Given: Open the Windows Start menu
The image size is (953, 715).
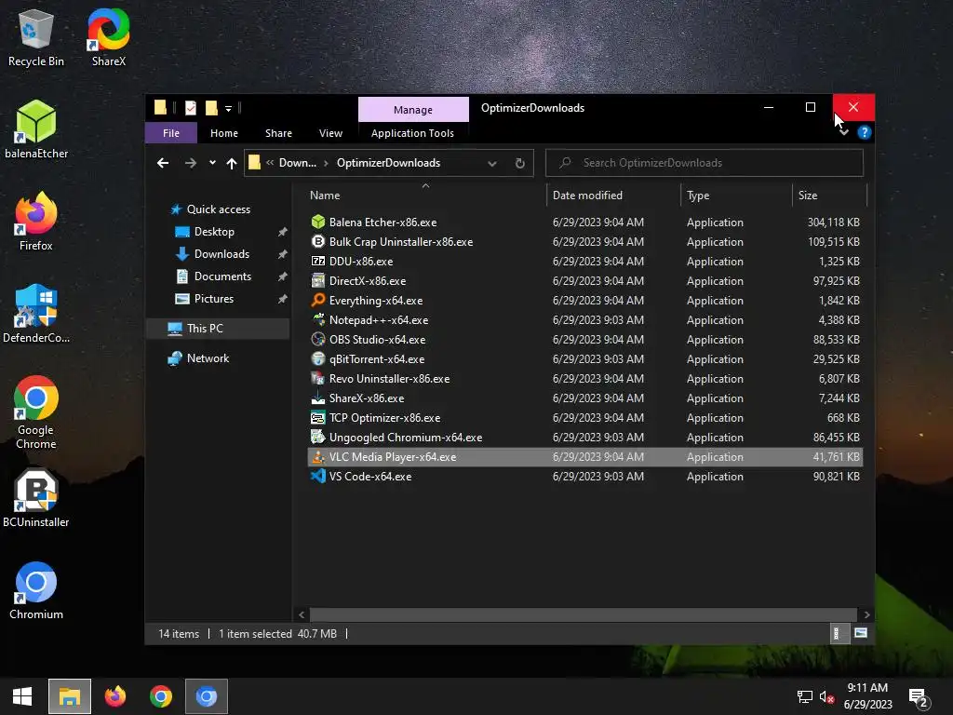Looking at the screenshot, I should [22, 696].
